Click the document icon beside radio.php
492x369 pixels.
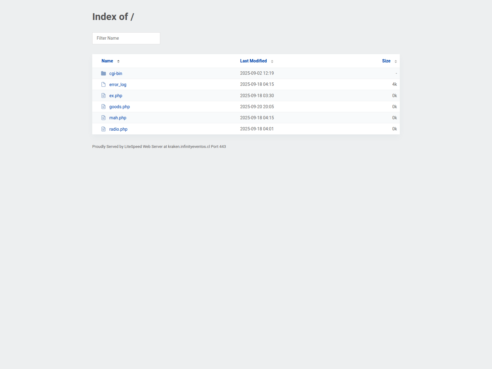(104, 129)
